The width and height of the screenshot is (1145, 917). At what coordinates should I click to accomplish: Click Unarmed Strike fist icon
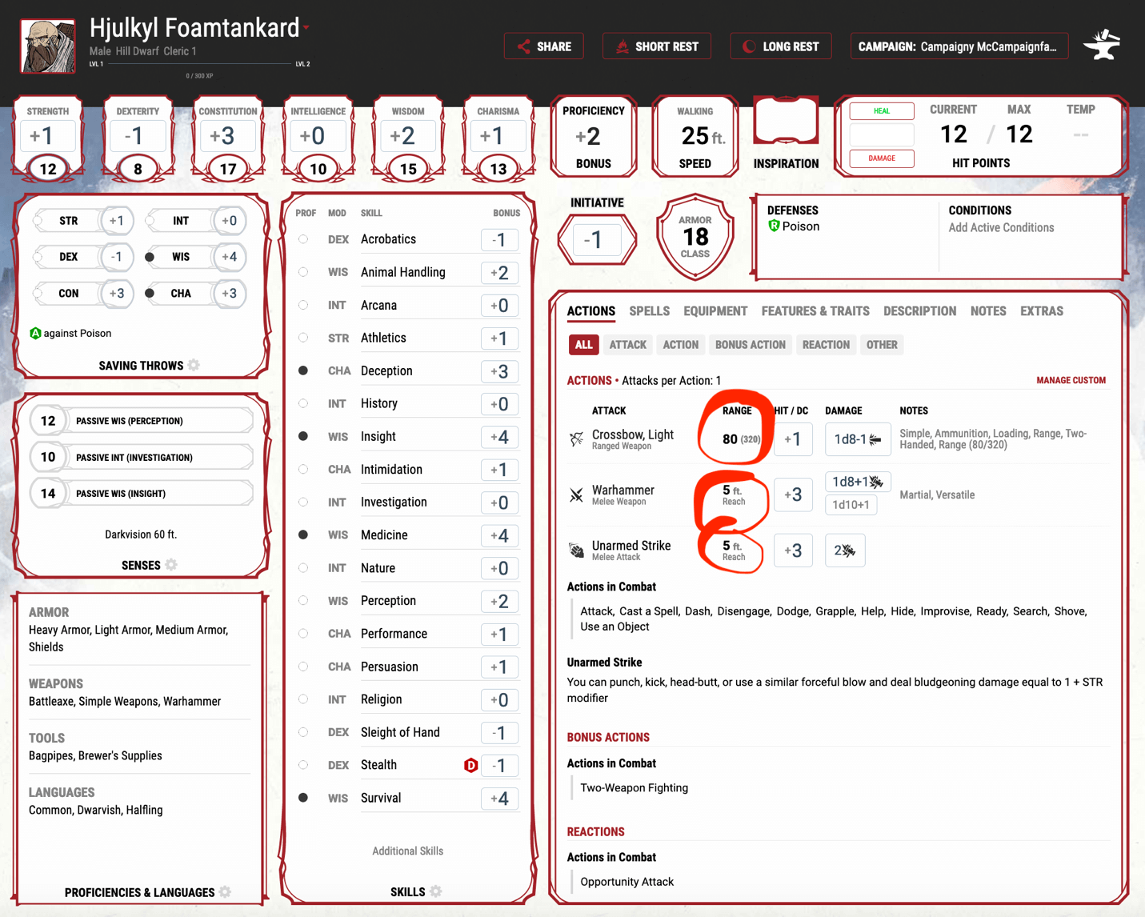coord(576,551)
